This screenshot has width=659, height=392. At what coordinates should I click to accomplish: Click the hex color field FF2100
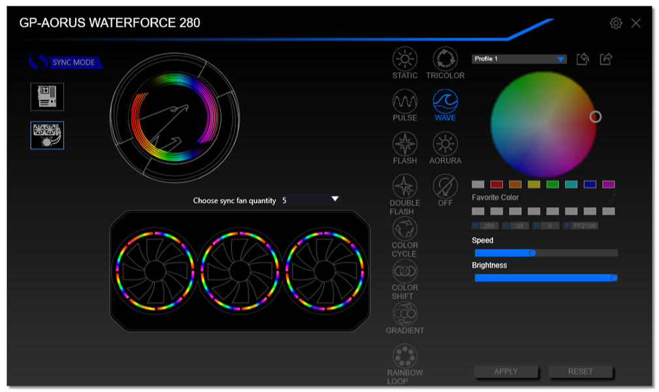tap(584, 226)
